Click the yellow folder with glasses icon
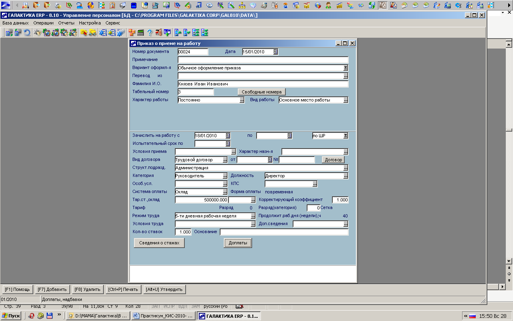The width and height of the screenshot is (513, 321). [93, 33]
